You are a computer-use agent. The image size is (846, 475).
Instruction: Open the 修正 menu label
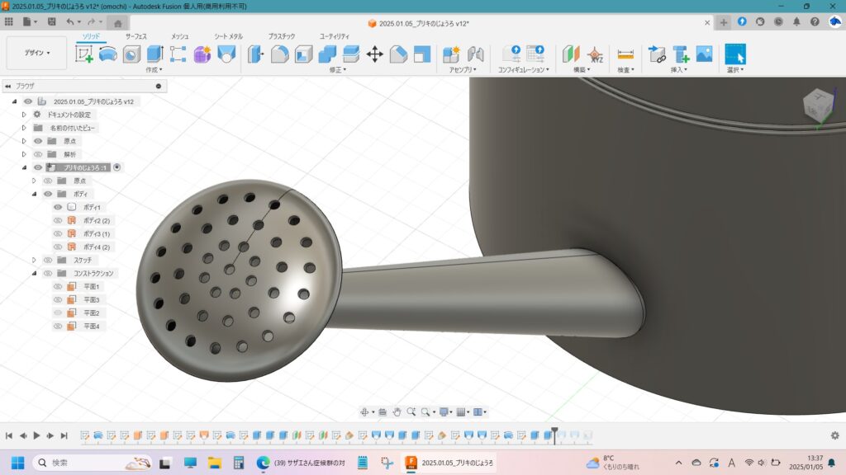tap(339, 70)
